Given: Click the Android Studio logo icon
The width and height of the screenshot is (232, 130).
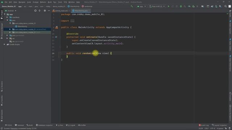Looking at the screenshot, I should coord(2,2).
